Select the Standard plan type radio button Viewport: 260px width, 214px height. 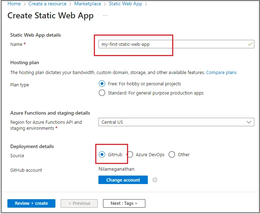[x=102, y=93]
